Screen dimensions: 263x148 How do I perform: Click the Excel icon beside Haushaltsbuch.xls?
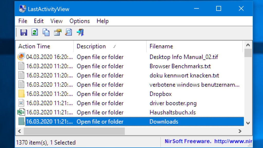(21, 112)
